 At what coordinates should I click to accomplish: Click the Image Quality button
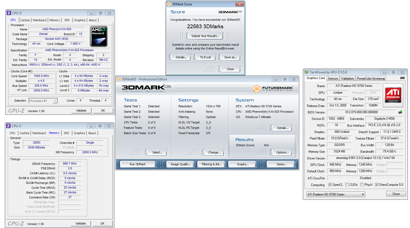pos(181,164)
